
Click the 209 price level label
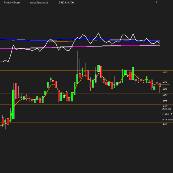click(165, 95)
